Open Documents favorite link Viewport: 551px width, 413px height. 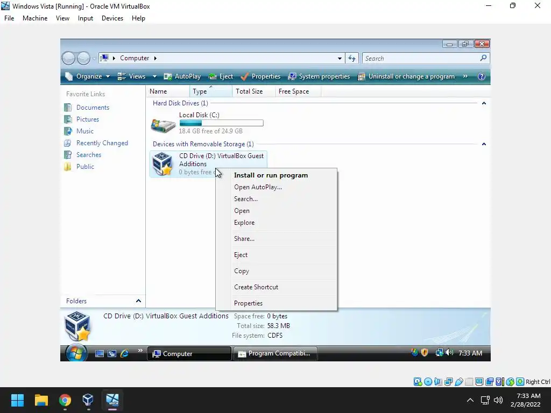(x=93, y=108)
